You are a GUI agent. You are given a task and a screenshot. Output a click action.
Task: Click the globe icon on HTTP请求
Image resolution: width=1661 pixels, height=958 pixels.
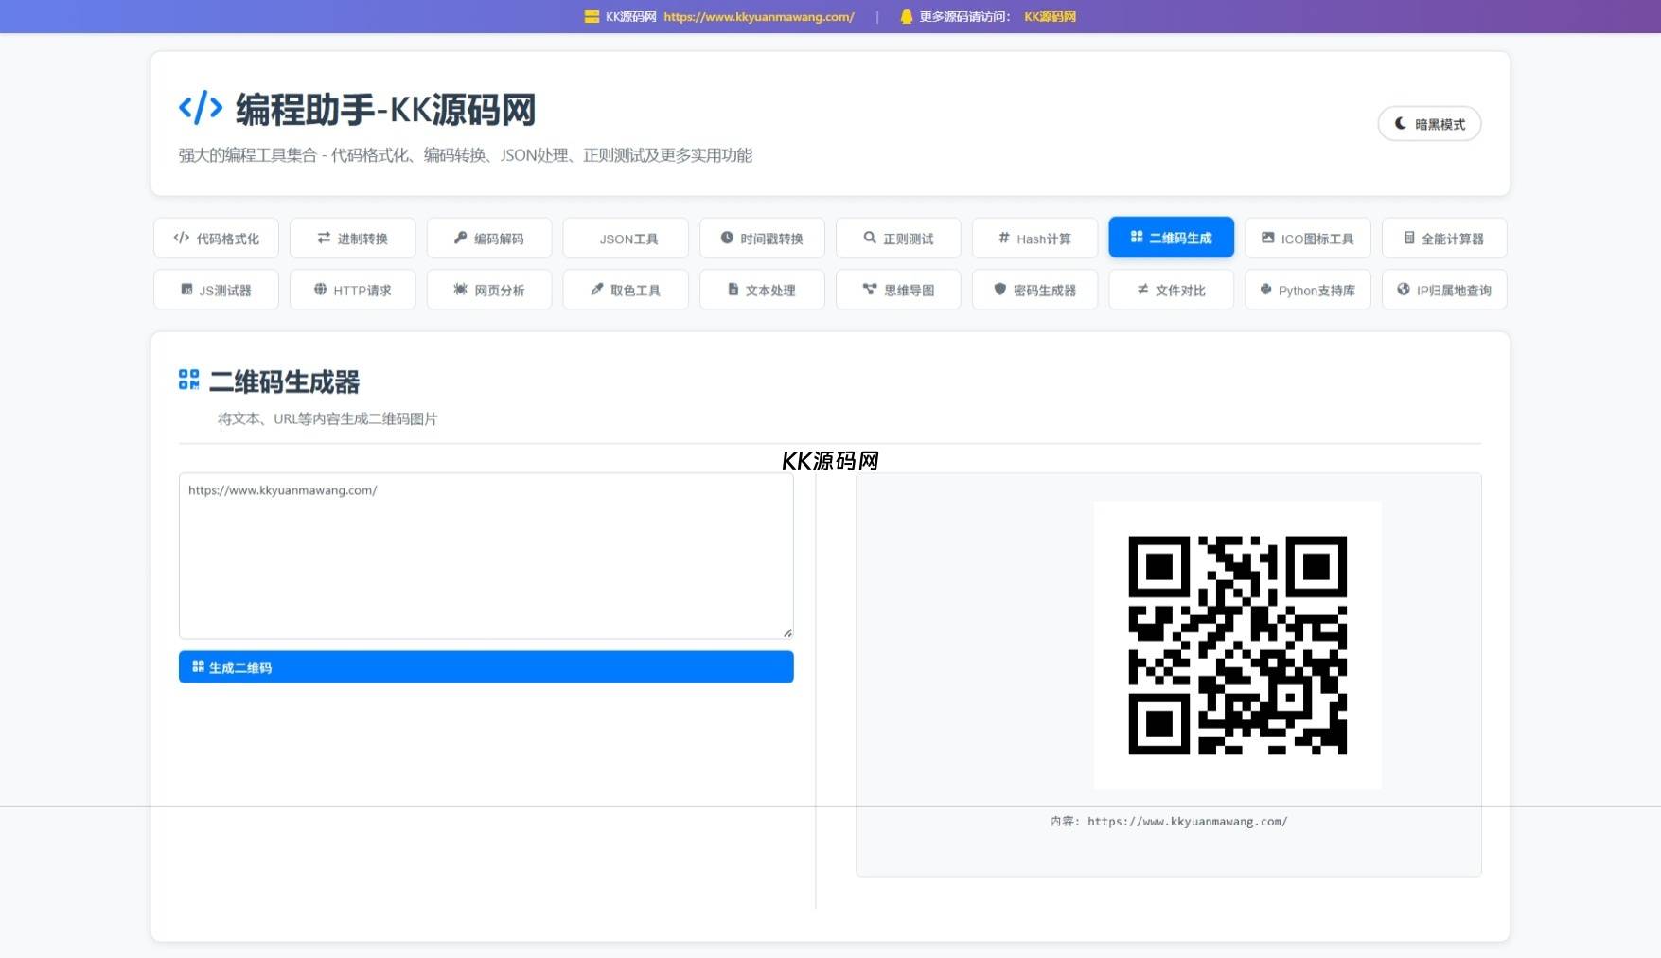(x=320, y=289)
